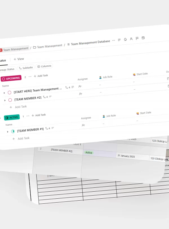This screenshot has width=169, height=229.
Task: Sort by Start Date column in ACTIVE group
Action: [x=144, y=113]
